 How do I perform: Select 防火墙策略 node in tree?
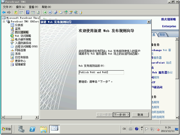pyautogui.click(x=21, y=32)
